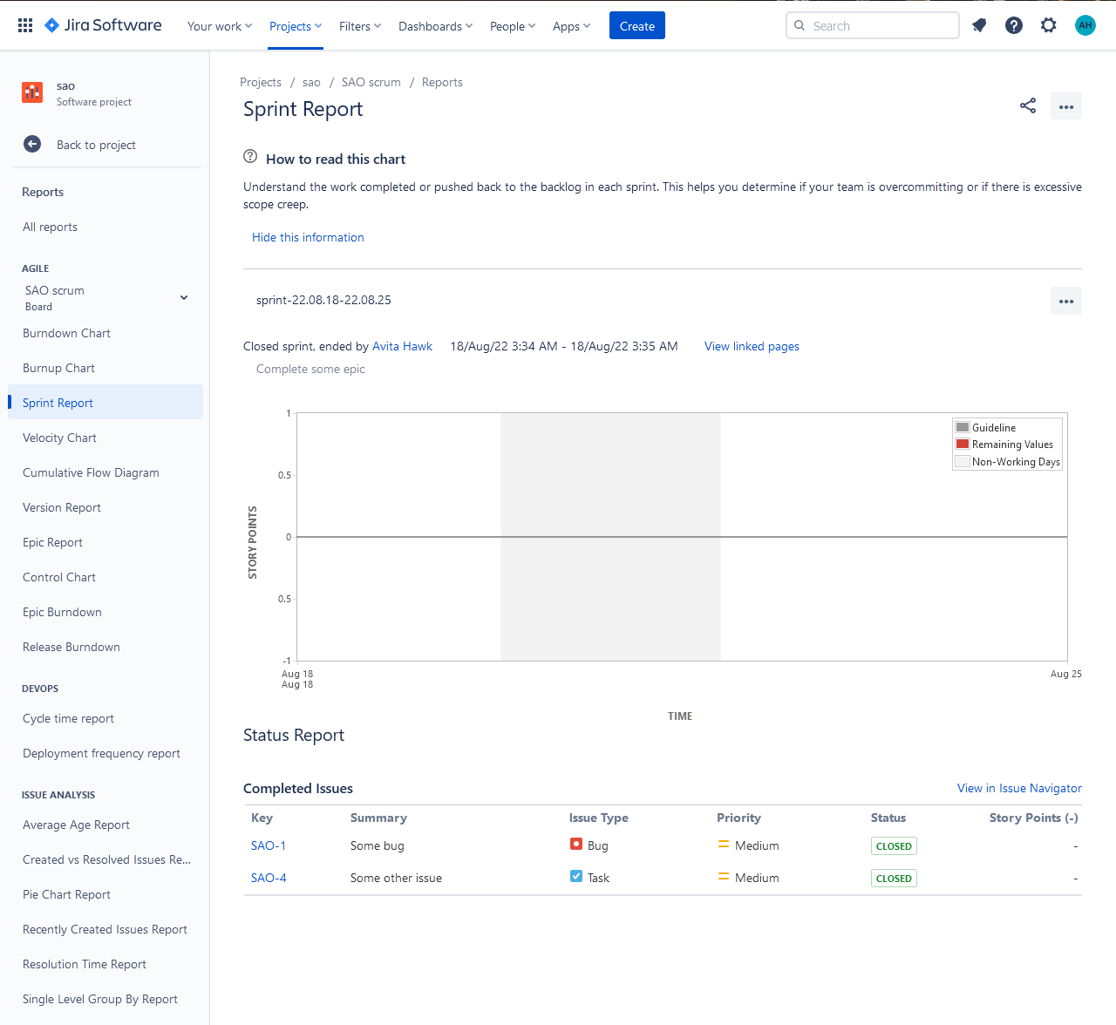Open the Atlassian app switcher grid
Screen dimensions: 1116x1025
point(24,24)
